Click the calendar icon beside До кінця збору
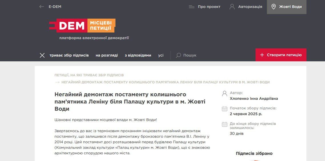This screenshot has width=325, height=161. [x=225, y=124]
